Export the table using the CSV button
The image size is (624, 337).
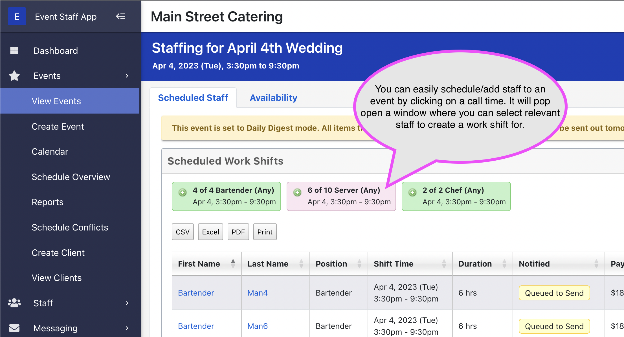tap(183, 232)
